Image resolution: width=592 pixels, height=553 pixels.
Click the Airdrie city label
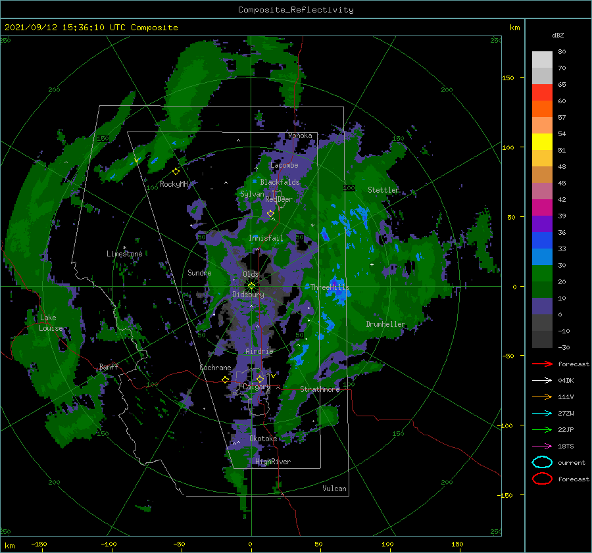[259, 351]
